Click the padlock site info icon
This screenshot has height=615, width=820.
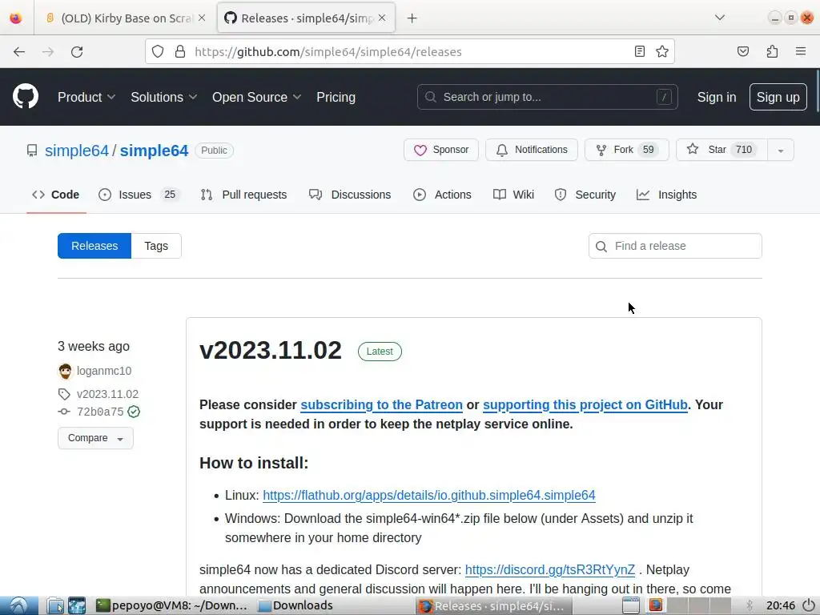click(180, 51)
